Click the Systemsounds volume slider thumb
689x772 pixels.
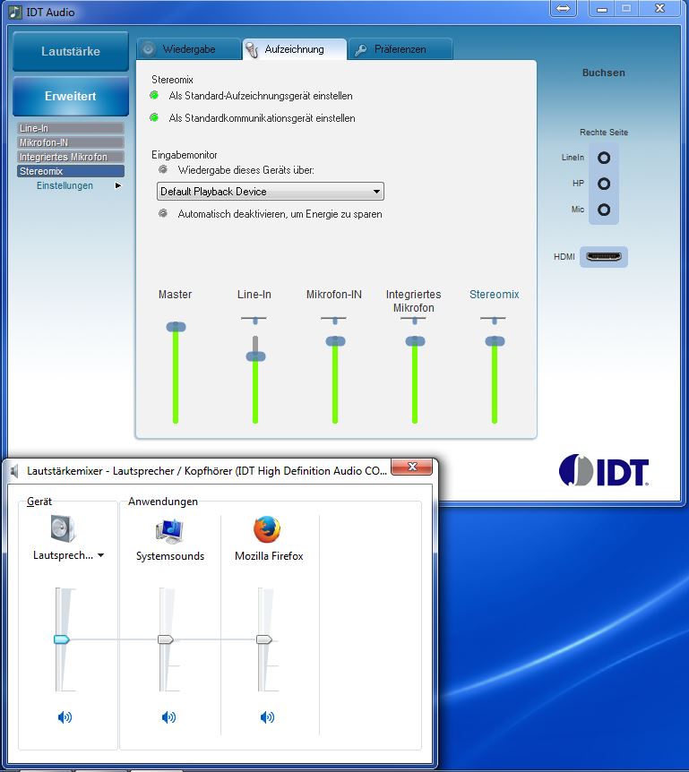pyautogui.click(x=166, y=639)
